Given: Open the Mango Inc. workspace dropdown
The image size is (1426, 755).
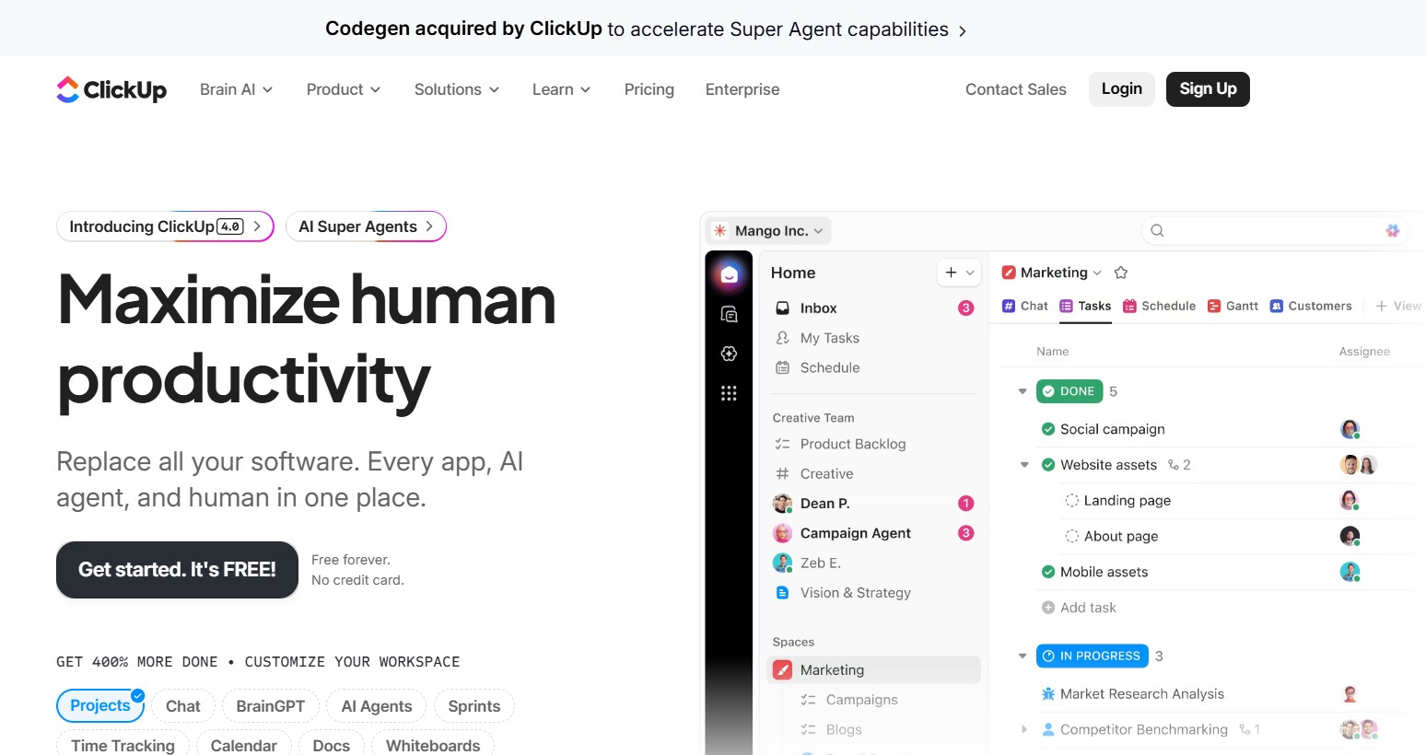Looking at the screenshot, I should [x=767, y=230].
